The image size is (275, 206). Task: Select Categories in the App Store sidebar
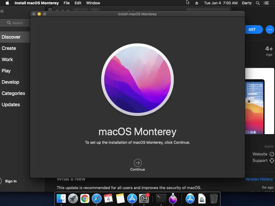13,93
